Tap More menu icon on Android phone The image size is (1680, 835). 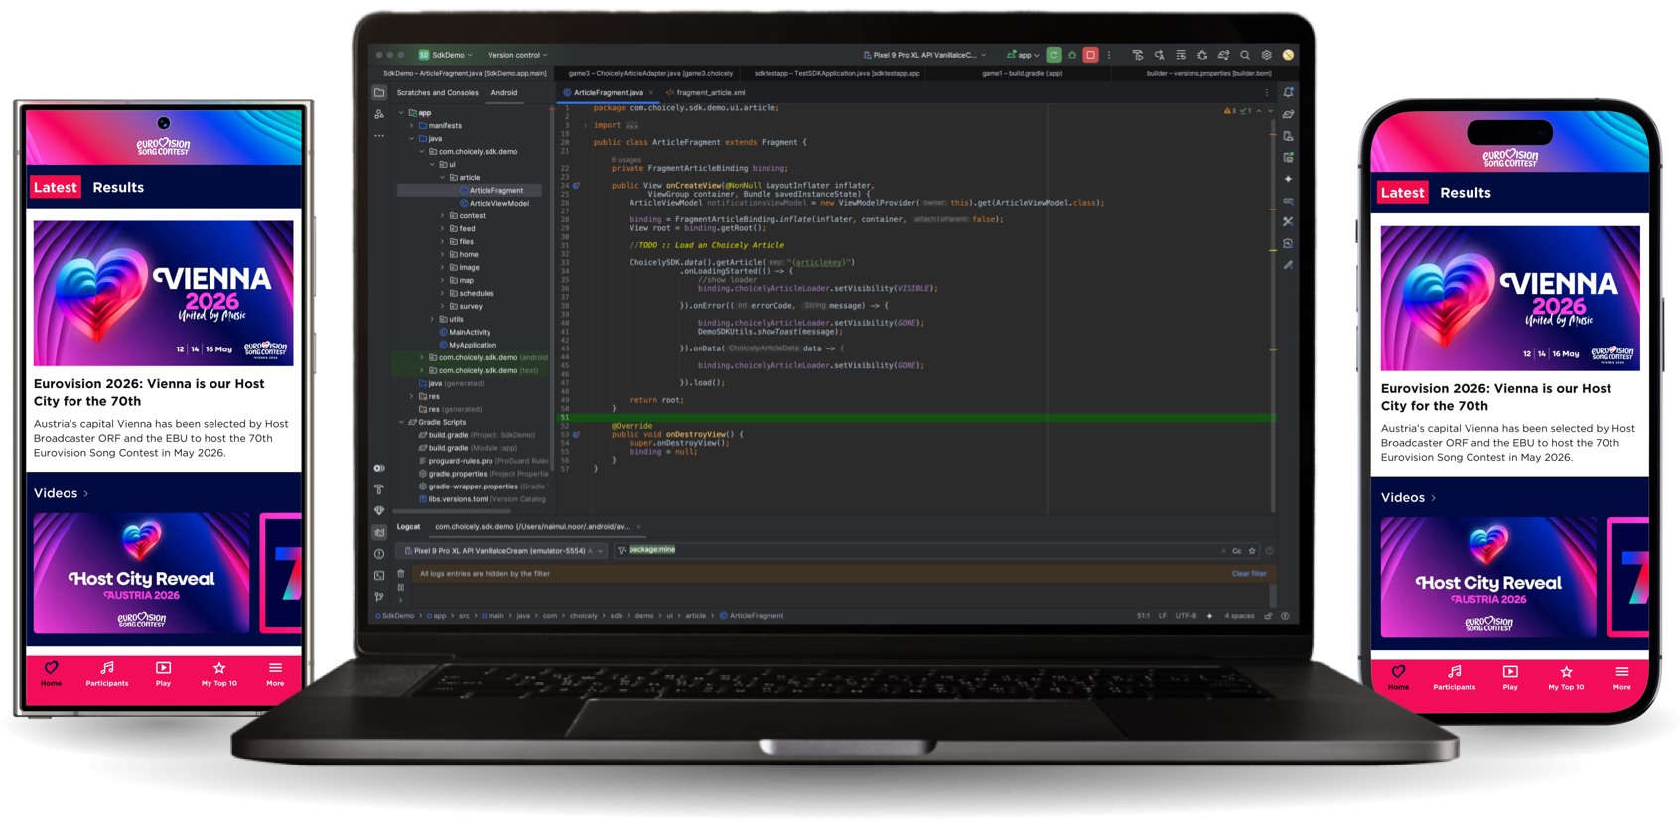275,668
